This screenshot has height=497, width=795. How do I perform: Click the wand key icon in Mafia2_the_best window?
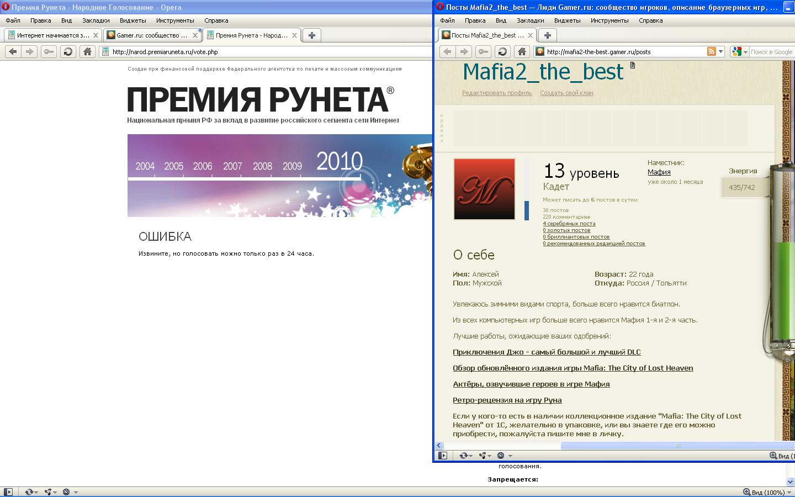point(483,51)
